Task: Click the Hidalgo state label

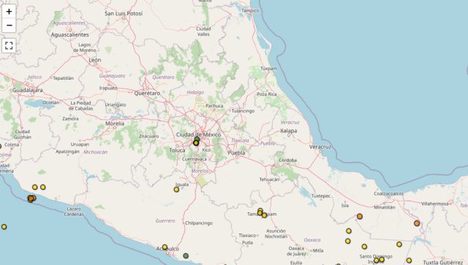Action: [195, 92]
